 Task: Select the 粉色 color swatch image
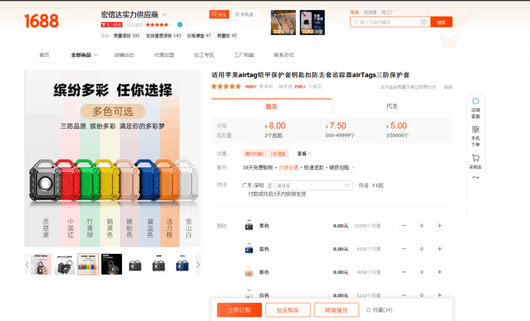[249, 272]
